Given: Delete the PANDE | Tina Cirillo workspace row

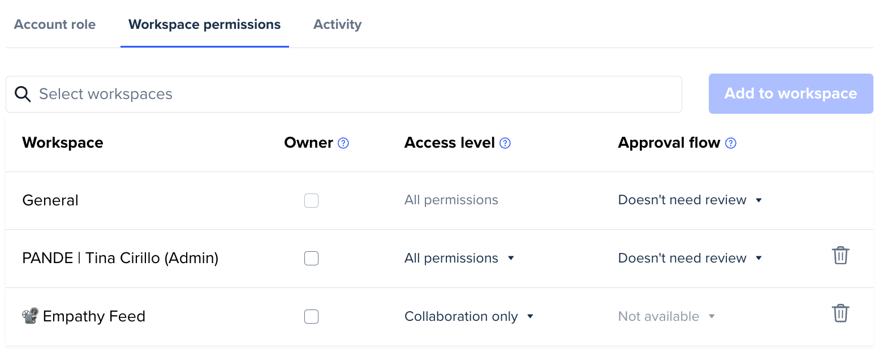Looking at the screenshot, I should pyautogui.click(x=840, y=256).
